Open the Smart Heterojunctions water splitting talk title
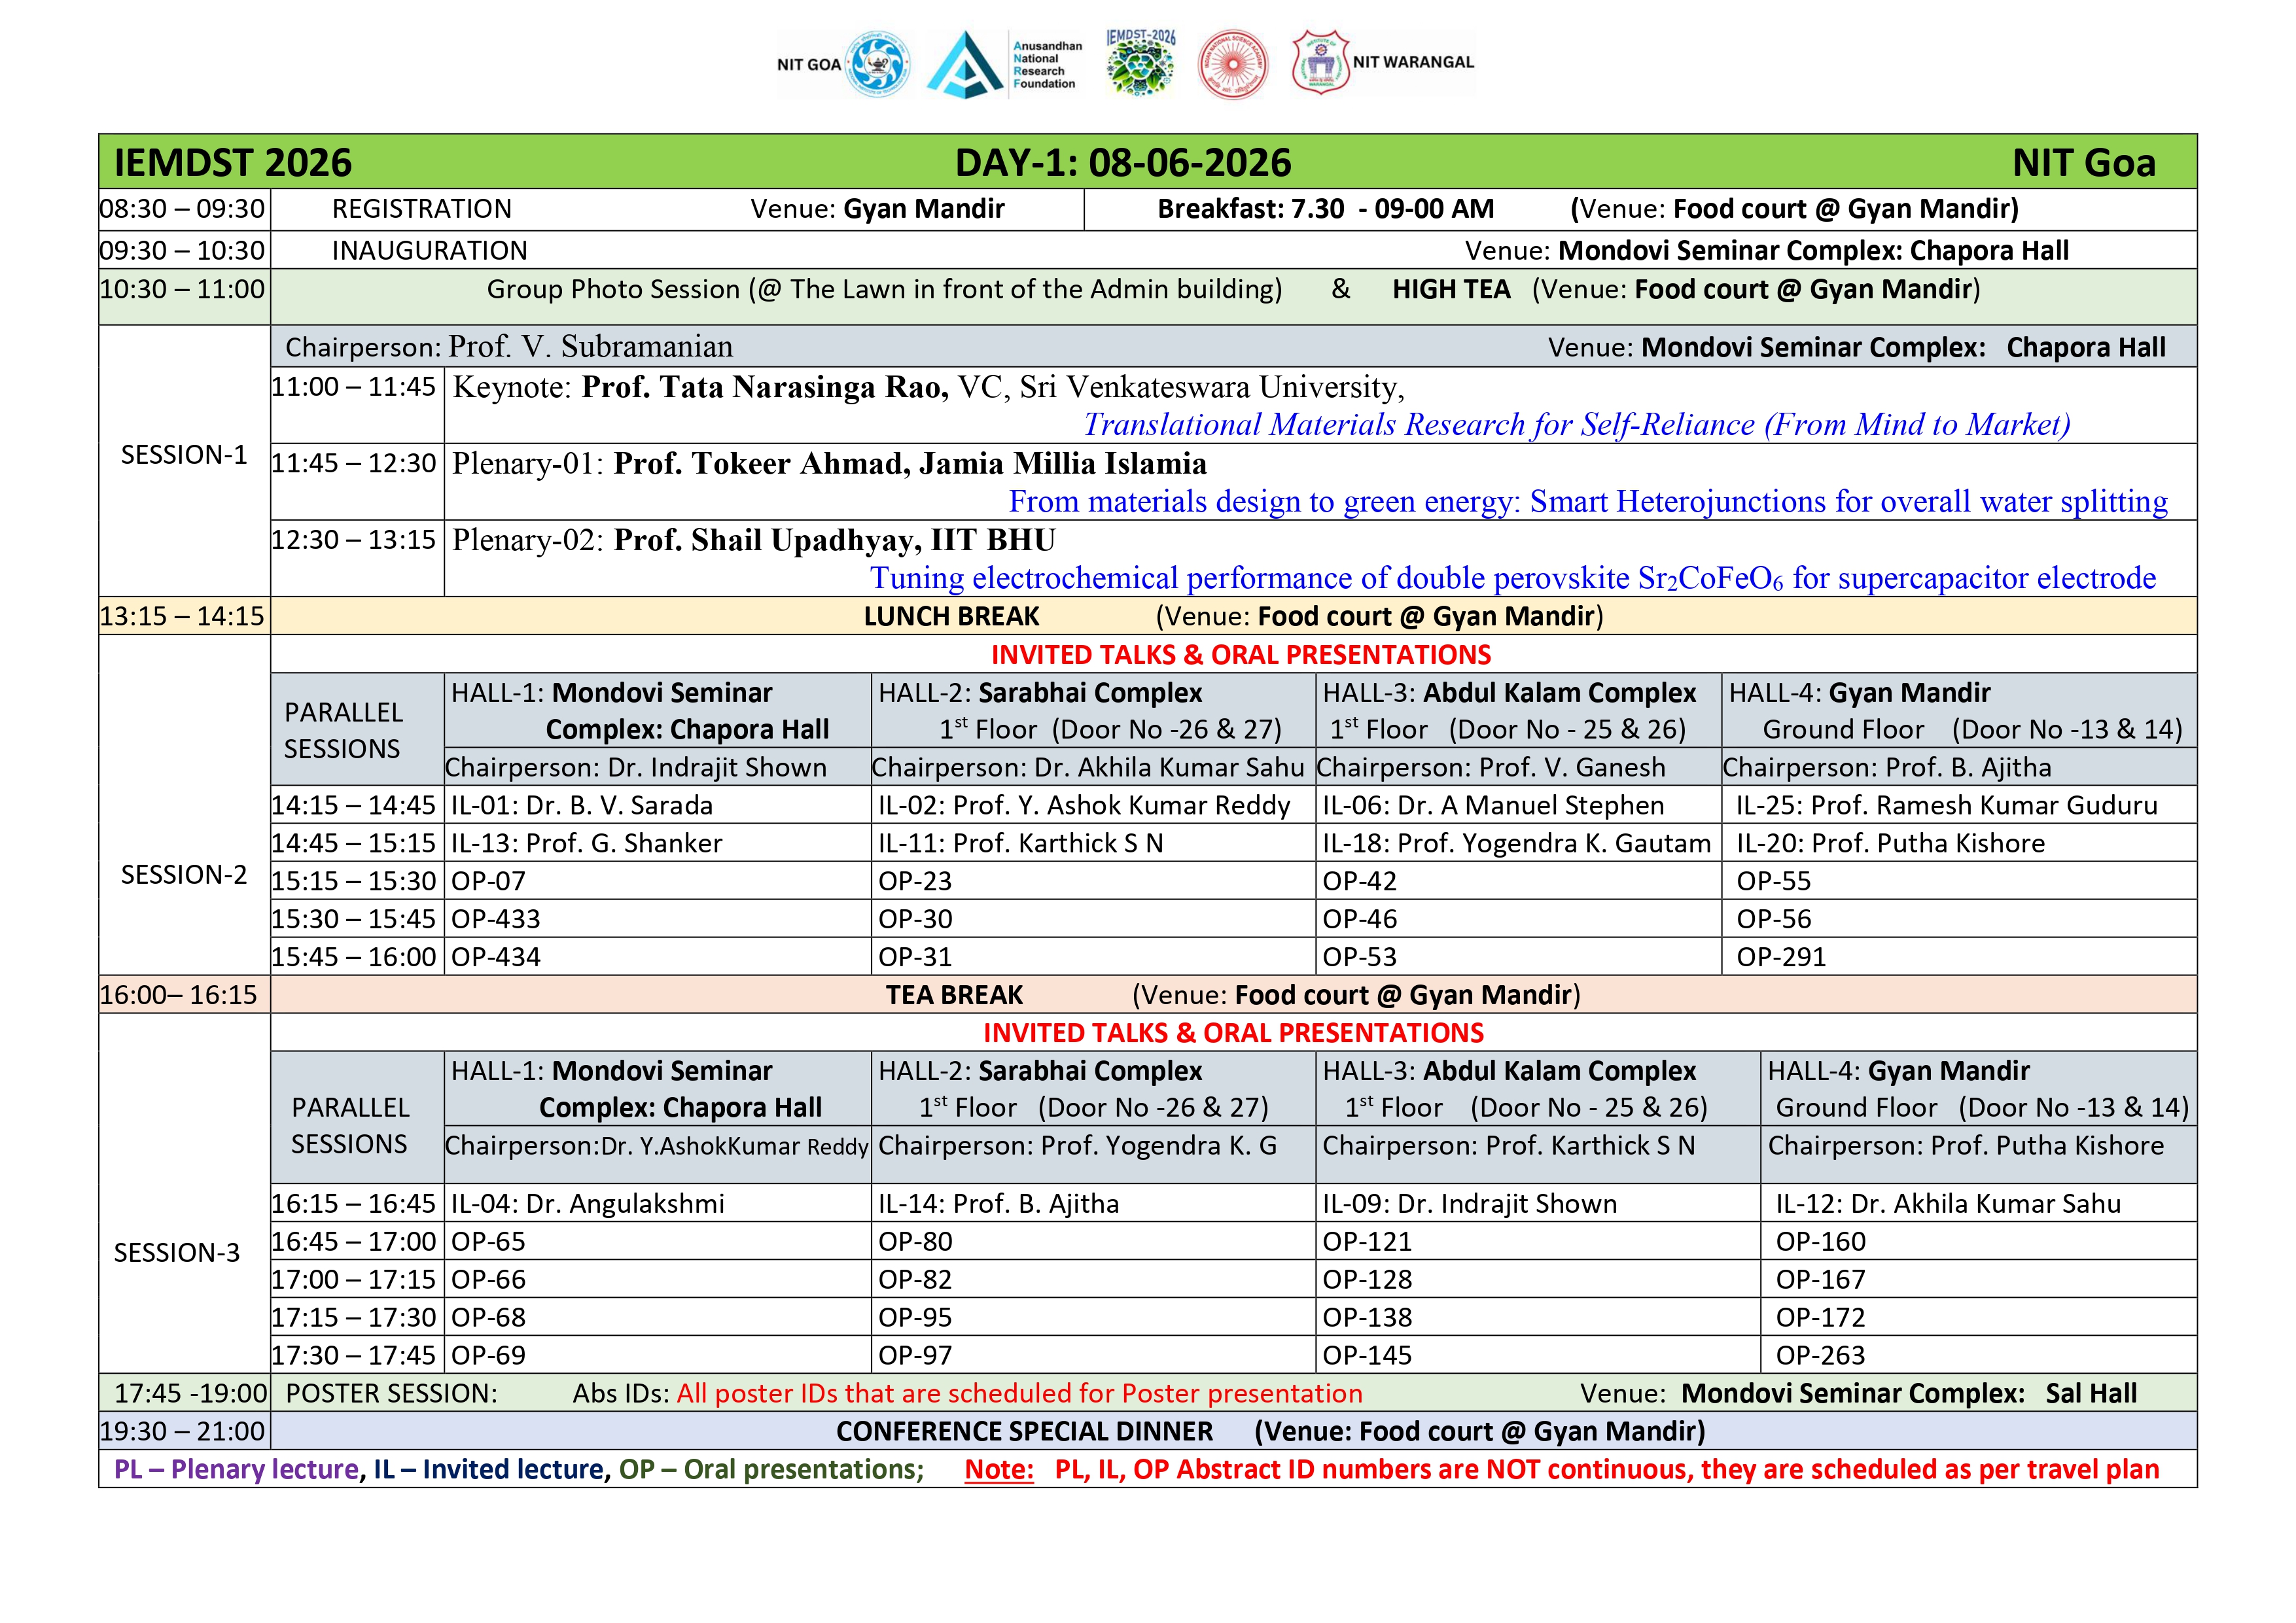This screenshot has height=1623, width=2296. 1588,501
